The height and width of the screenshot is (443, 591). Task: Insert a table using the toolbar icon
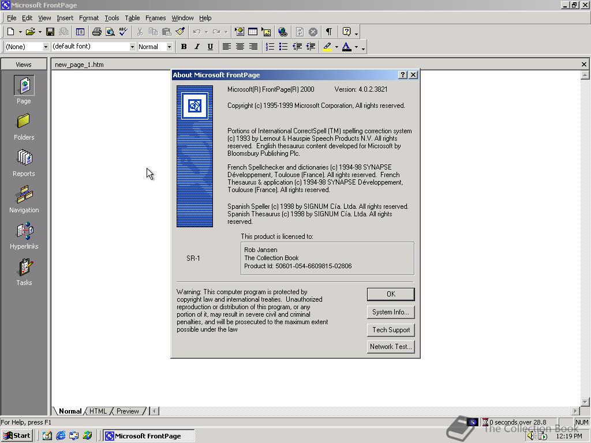pyautogui.click(x=253, y=32)
